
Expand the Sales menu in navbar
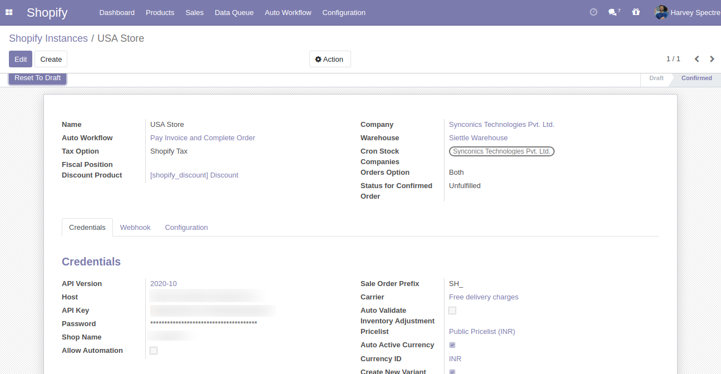194,12
